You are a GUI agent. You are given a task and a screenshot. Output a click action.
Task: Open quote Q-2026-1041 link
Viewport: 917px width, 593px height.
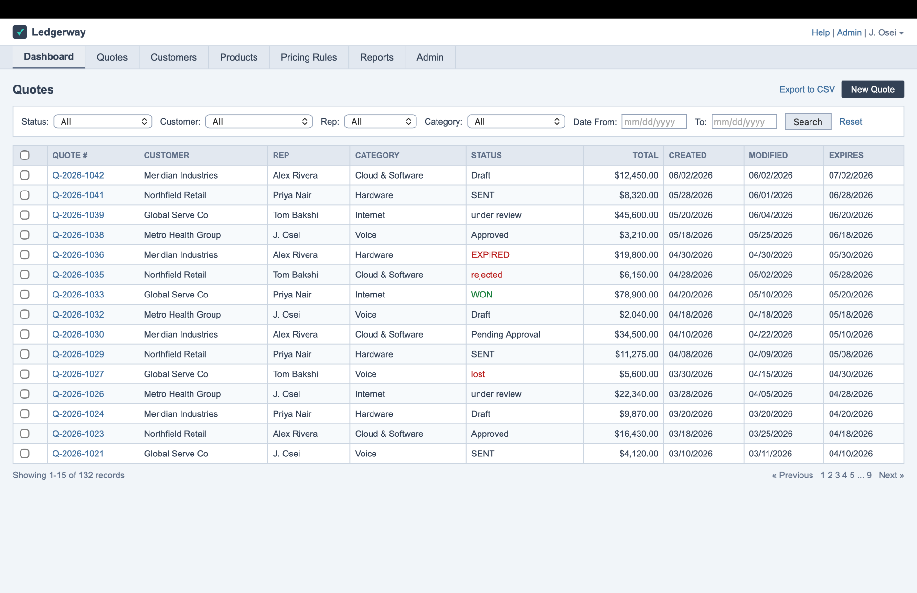pos(78,195)
